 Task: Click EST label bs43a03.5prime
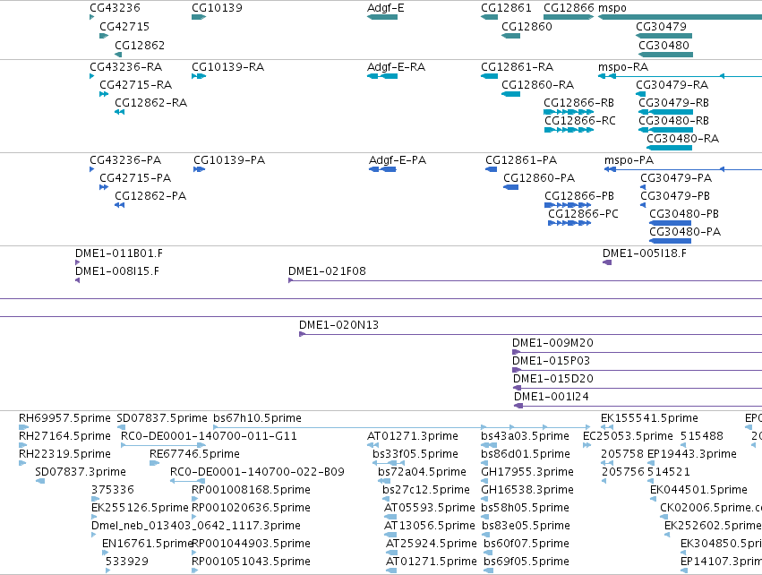tap(525, 436)
